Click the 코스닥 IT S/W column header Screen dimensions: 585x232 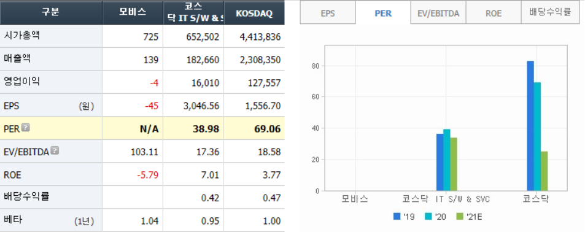[x=193, y=12]
